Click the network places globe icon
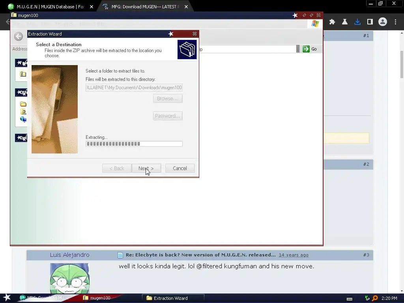Screen dimensions: 404x303 [23, 119]
